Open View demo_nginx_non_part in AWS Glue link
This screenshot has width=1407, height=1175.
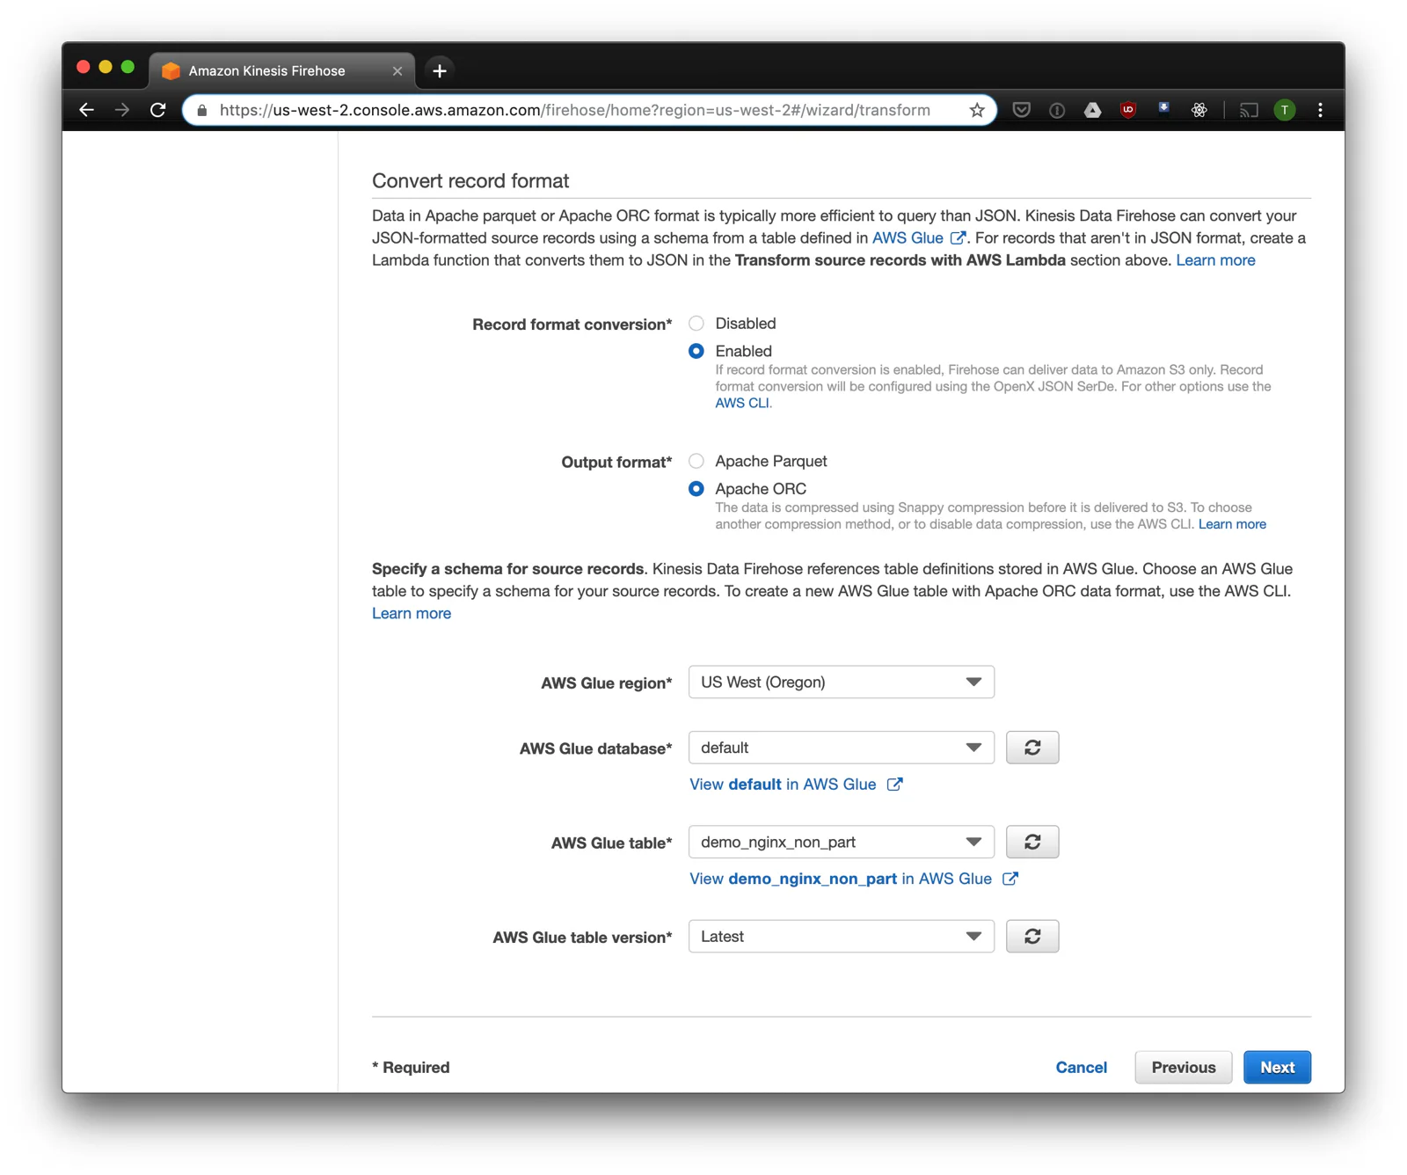point(854,879)
